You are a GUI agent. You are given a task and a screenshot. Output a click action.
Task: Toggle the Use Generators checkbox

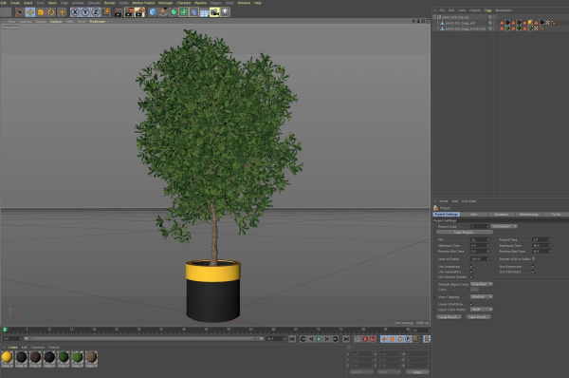471,272
